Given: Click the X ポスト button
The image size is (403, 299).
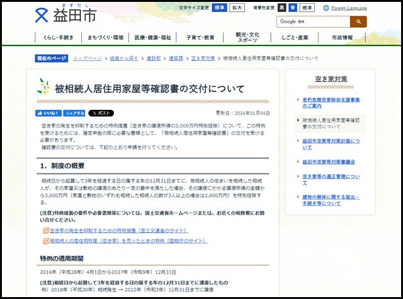Looking at the screenshot, I should click(101, 113).
